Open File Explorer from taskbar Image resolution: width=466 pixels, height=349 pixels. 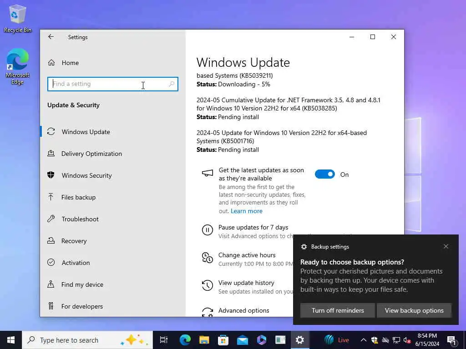coord(204,340)
